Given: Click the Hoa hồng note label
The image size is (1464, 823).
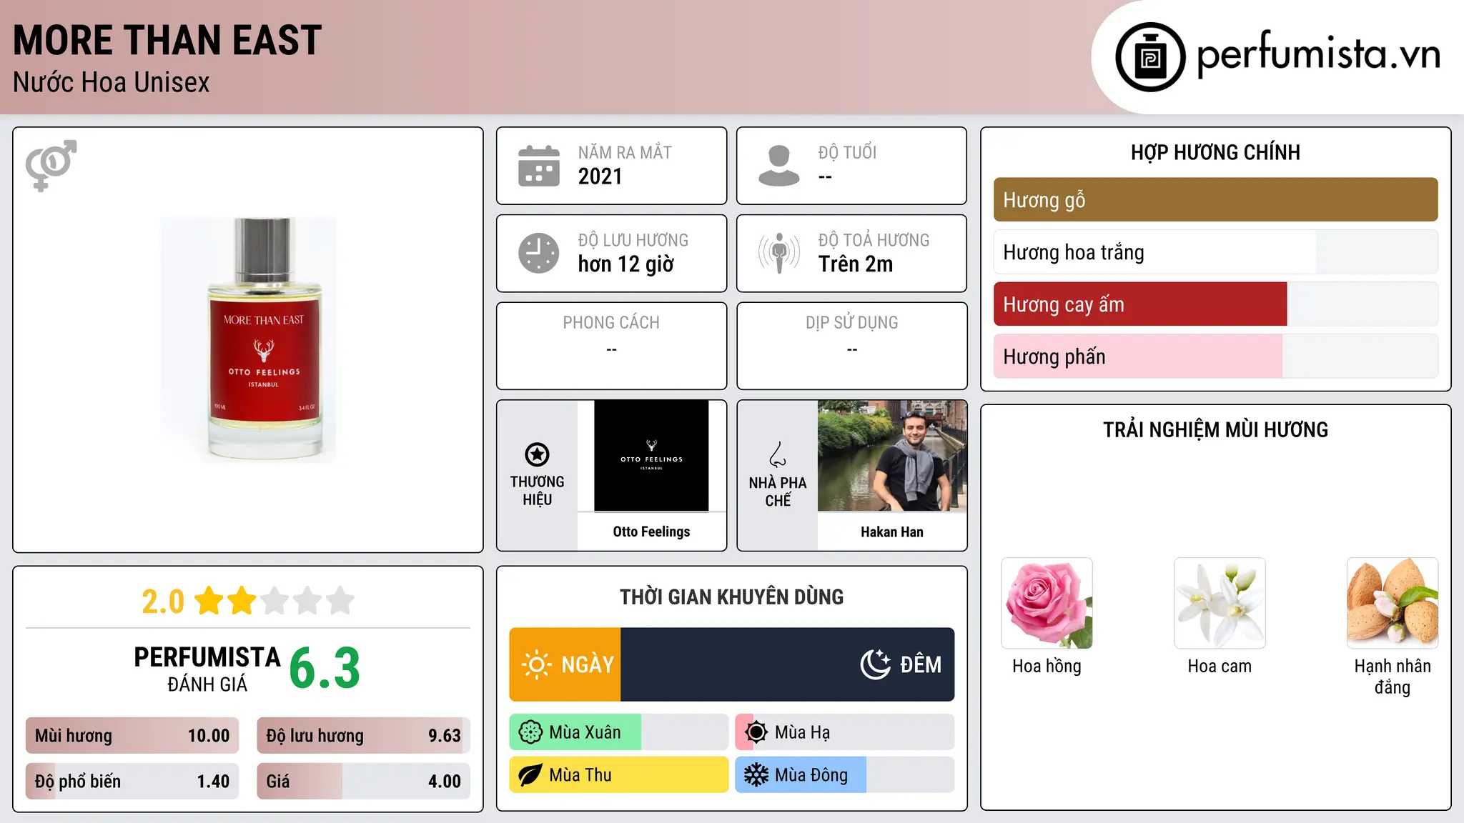Looking at the screenshot, I should 1047,666.
